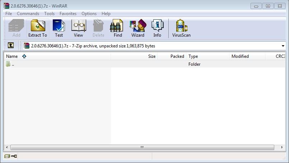Open the Find binoculars tool
The height and width of the screenshot is (163, 289).
coord(118,28)
